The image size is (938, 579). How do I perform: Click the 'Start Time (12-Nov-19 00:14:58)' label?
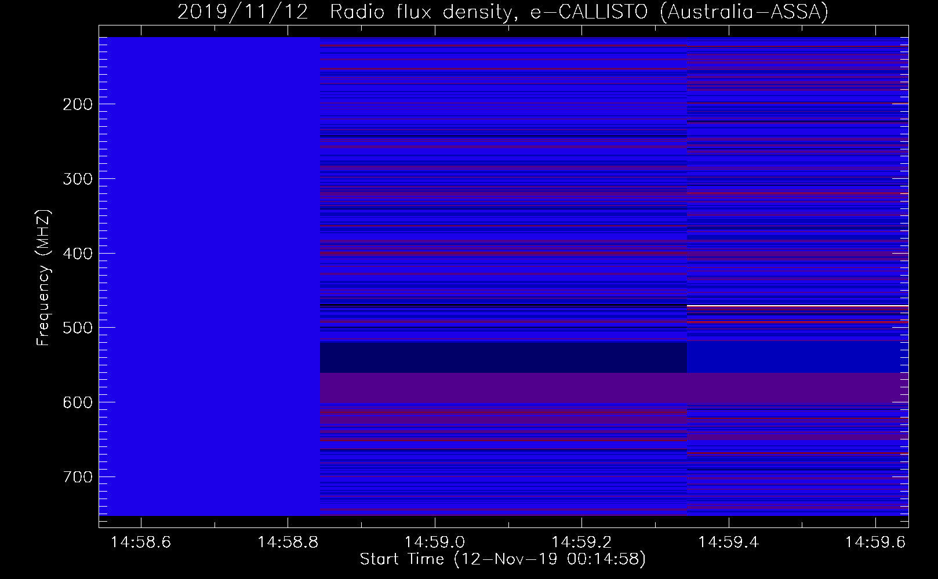[x=503, y=559]
